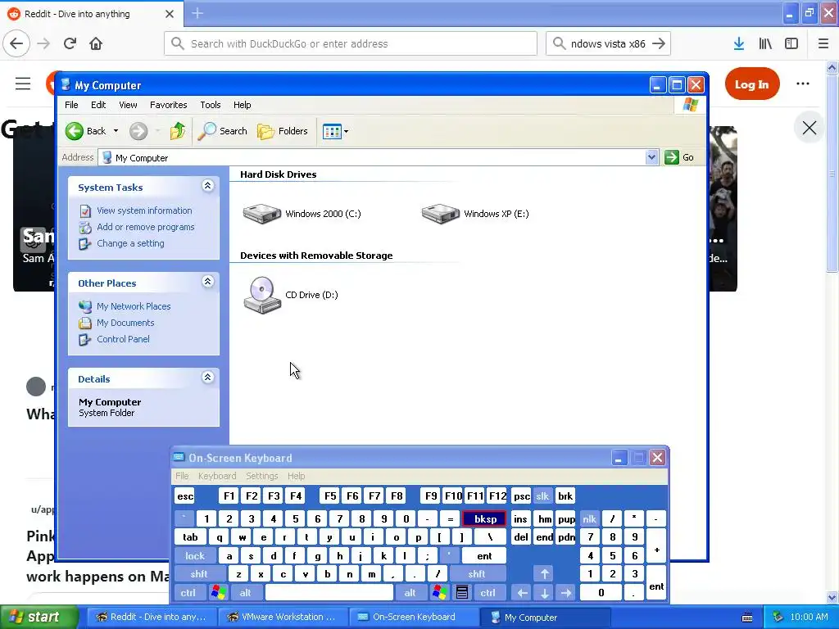Image resolution: width=839 pixels, height=629 pixels.
Task: Open the Firefox library icon
Action: (765, 43)
